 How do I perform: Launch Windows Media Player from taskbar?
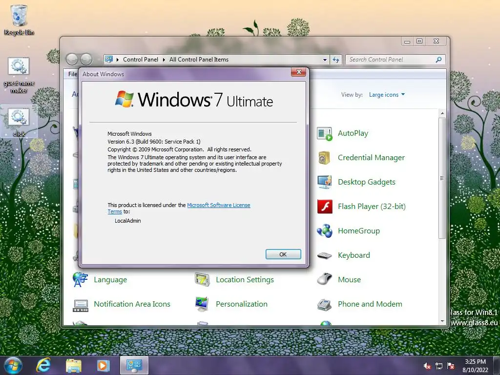(x=104, y=365)
